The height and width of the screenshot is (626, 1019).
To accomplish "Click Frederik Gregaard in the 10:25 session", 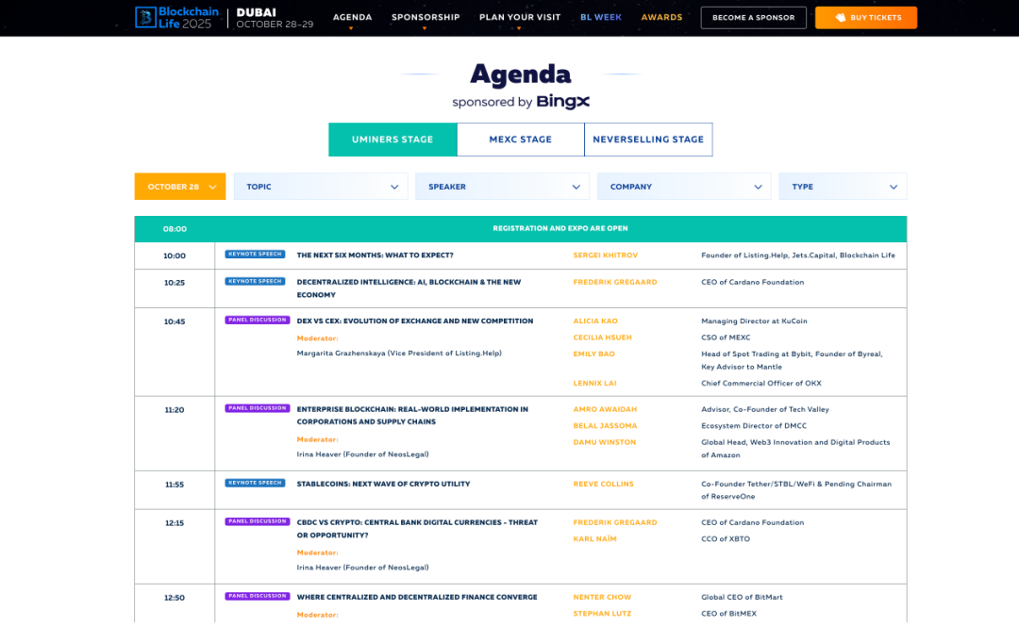I will pos(615,283).
